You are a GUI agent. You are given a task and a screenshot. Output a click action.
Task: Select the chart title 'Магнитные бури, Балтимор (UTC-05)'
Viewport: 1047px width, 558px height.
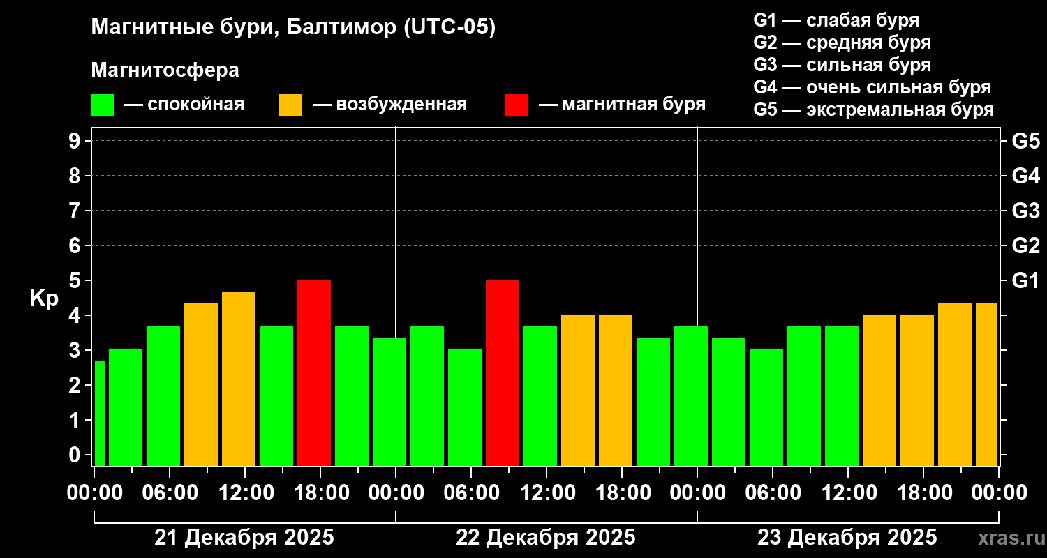point(293,28)
